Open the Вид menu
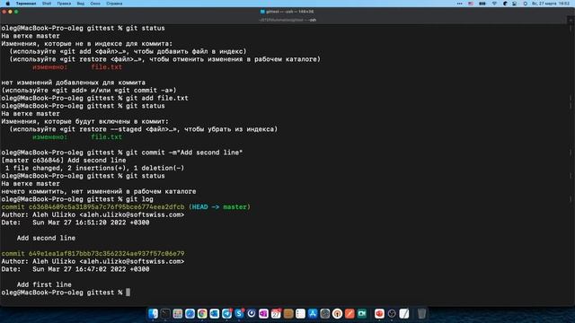 (x=81, y=4)
